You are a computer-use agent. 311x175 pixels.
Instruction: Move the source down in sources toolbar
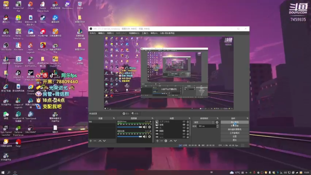175,141
